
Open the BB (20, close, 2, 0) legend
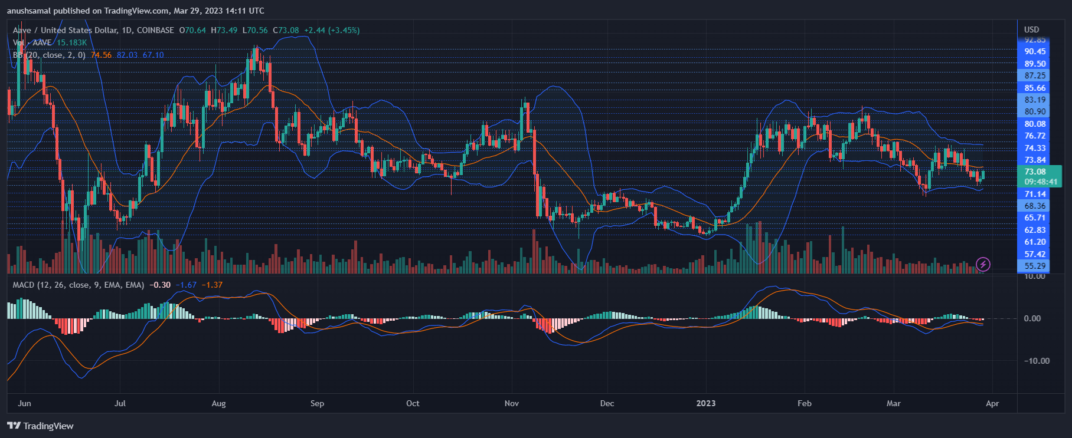[x=49, y=55]
